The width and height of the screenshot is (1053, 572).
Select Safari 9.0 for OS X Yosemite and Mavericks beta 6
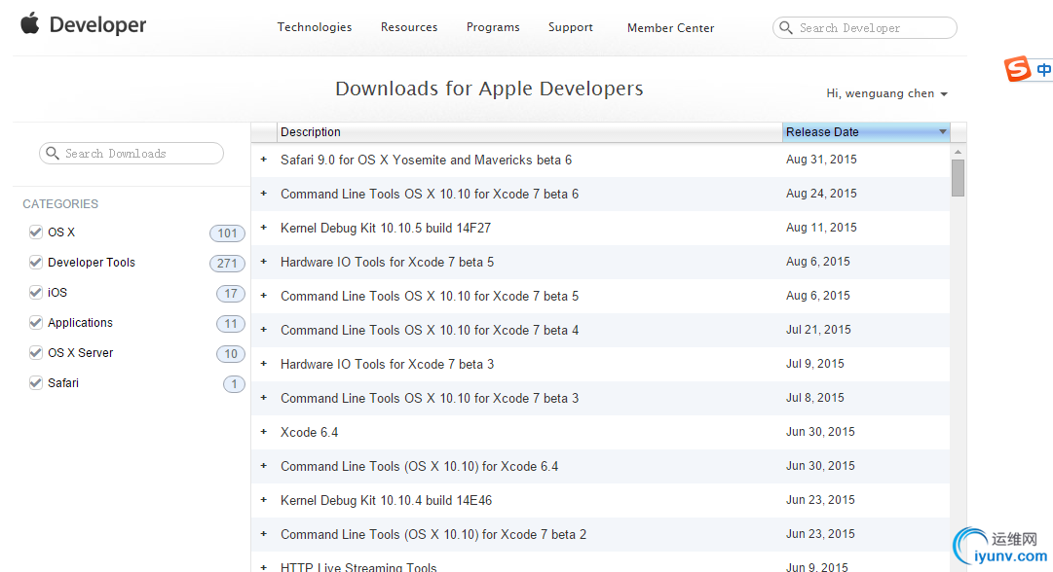click(426, 160)
